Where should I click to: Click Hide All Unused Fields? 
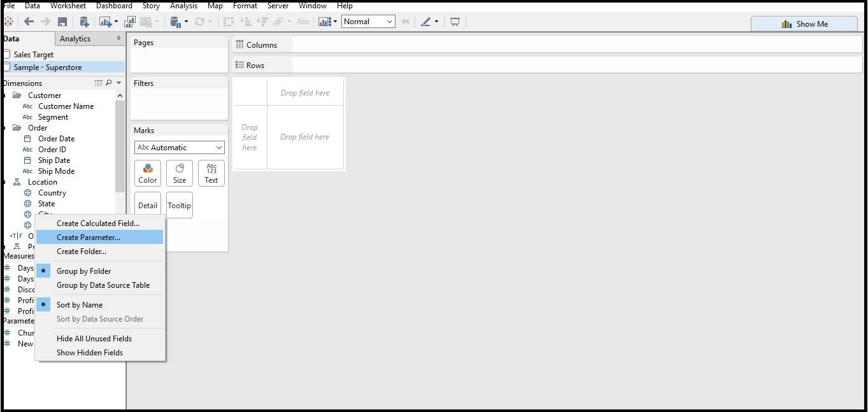(x=94, y=338)
